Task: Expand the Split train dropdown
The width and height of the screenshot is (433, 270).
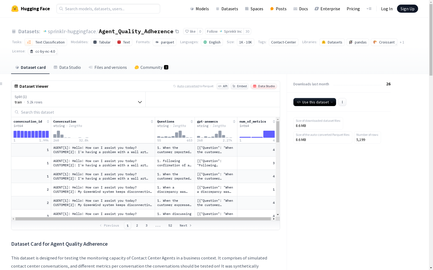Action: tap(78, 99)
